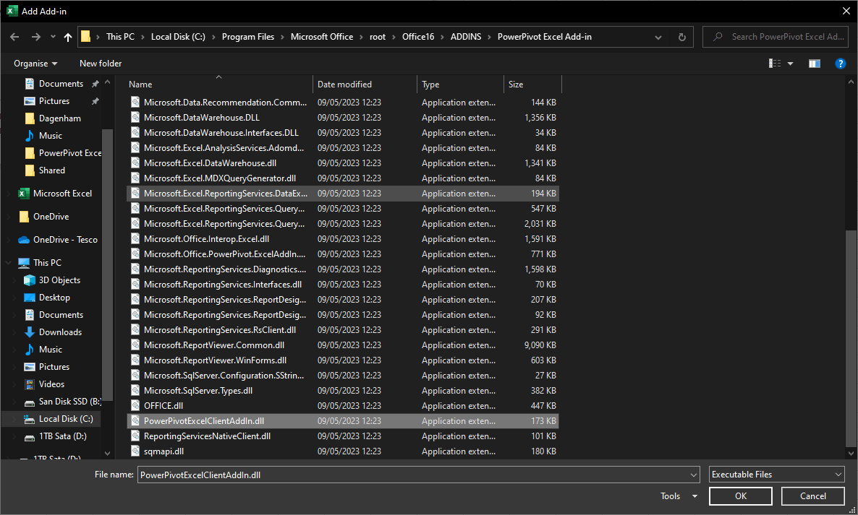
Task: Select Microsoft.ReportingServices.RsClient.dll file icon
Action: click(x=135, y=330)
